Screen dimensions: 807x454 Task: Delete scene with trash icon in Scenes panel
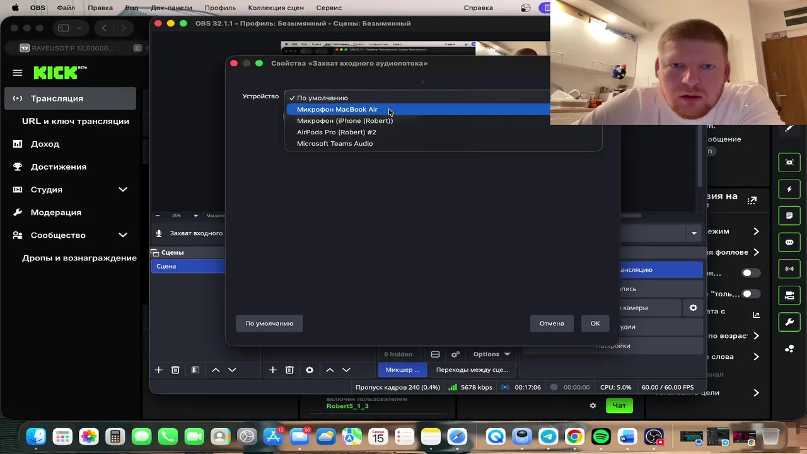[x=176, y=370]
